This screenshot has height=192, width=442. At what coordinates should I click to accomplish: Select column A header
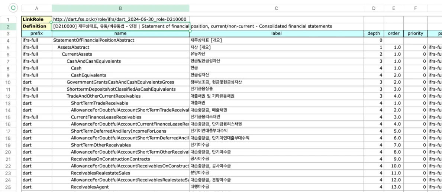coord(37,9)
